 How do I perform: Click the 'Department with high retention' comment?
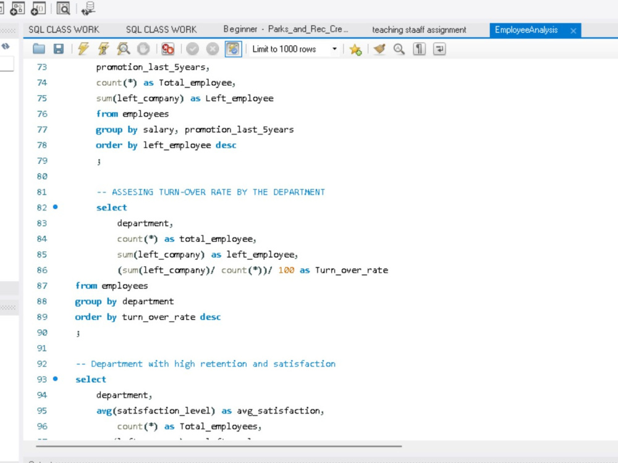[x=205, y=364]
